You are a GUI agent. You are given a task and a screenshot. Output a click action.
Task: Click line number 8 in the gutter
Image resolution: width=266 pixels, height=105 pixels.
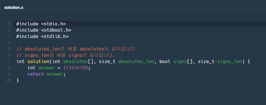tap(9, 68)
